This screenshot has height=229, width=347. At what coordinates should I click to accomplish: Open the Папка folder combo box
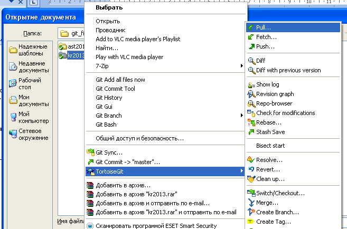pos(72,33)
